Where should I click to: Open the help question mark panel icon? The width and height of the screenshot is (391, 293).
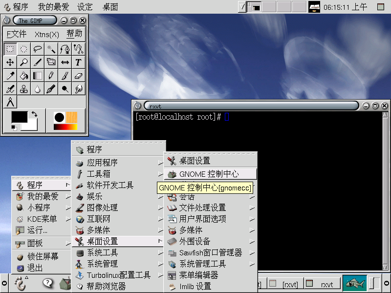click(x=47, y=283)
